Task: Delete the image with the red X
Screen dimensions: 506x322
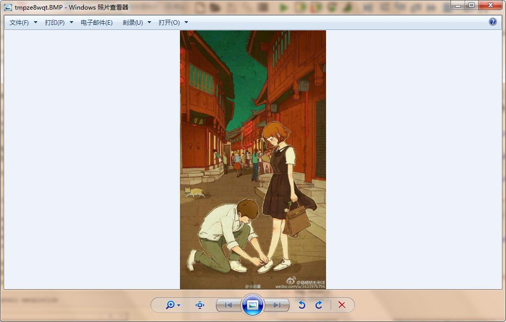Action: click(x=342, y=305)
